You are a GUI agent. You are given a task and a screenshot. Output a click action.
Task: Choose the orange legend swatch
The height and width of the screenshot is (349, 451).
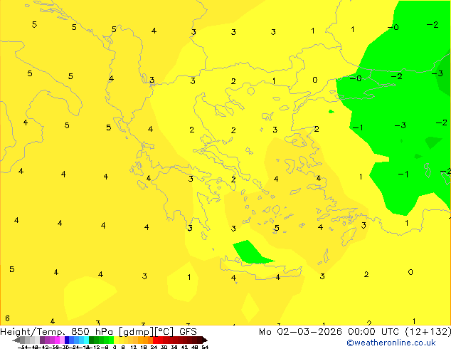point(145,340)
